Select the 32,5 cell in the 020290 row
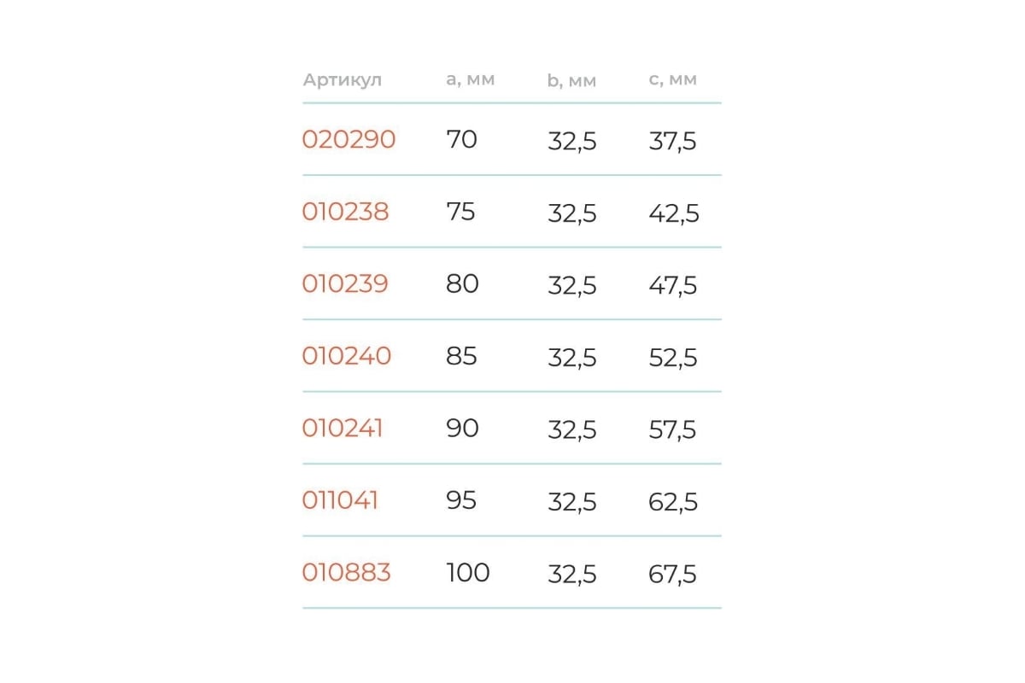1025x683 pixels. tap(571, 141)
